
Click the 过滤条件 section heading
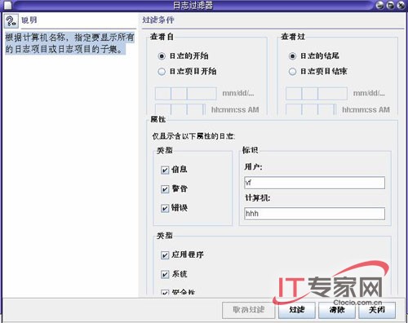click(158, 20)
